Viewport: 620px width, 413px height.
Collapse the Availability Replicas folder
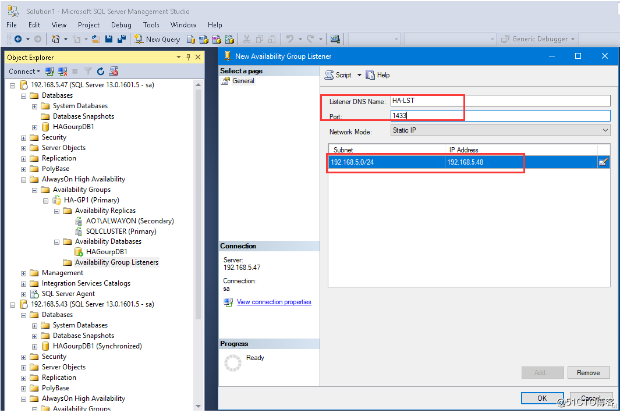(57, 211)
